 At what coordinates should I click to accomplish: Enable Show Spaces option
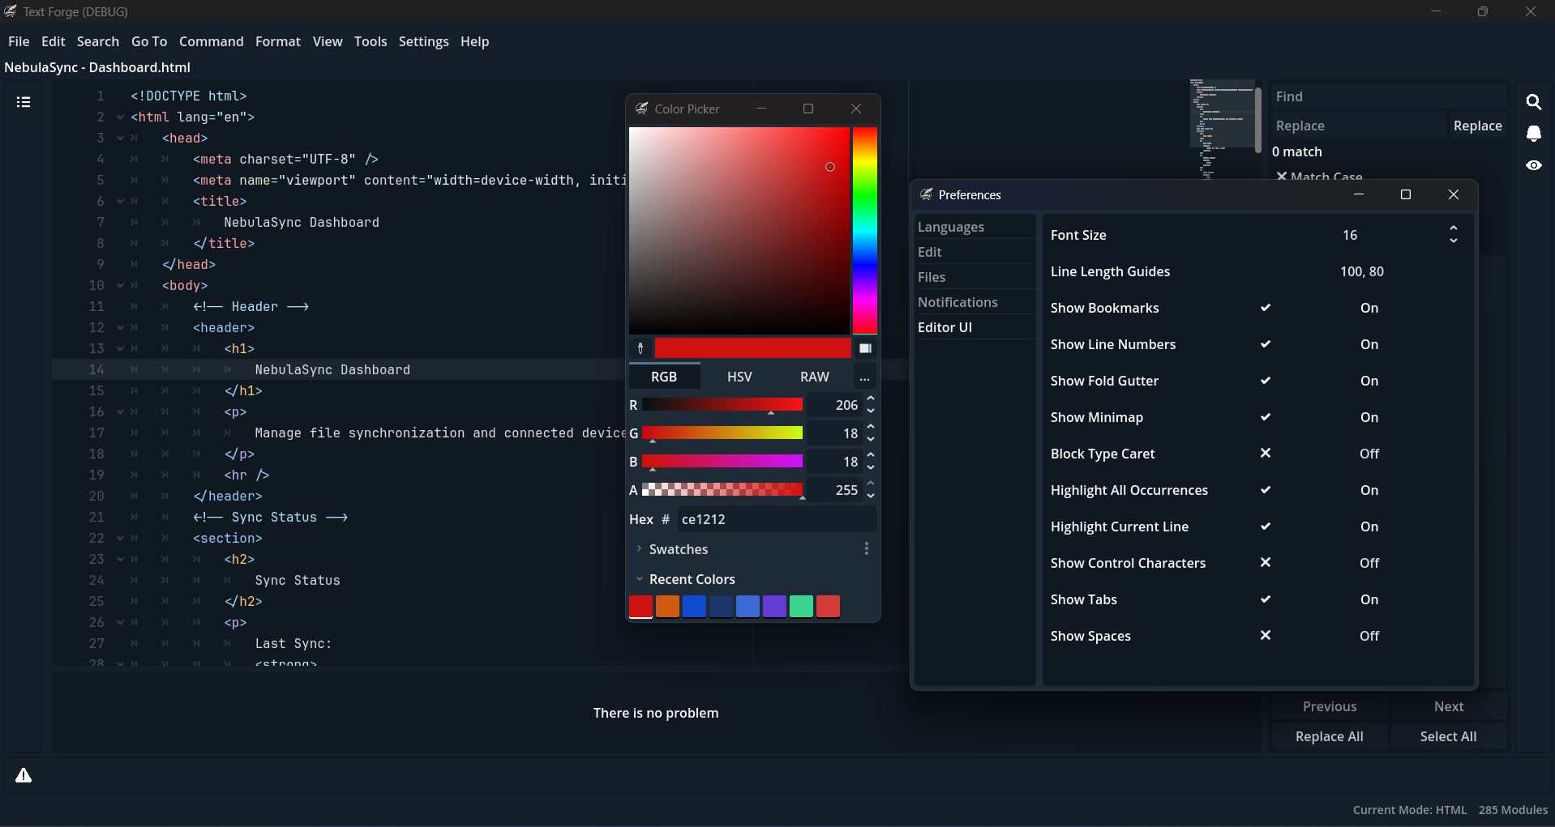click(x=1266, y=636)
